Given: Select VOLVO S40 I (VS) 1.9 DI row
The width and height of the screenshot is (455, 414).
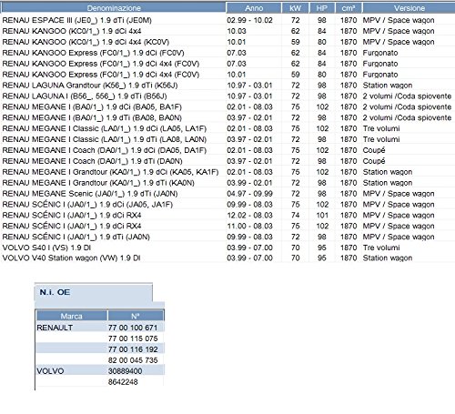Looking at the screenshot, I should click(227, 247).
